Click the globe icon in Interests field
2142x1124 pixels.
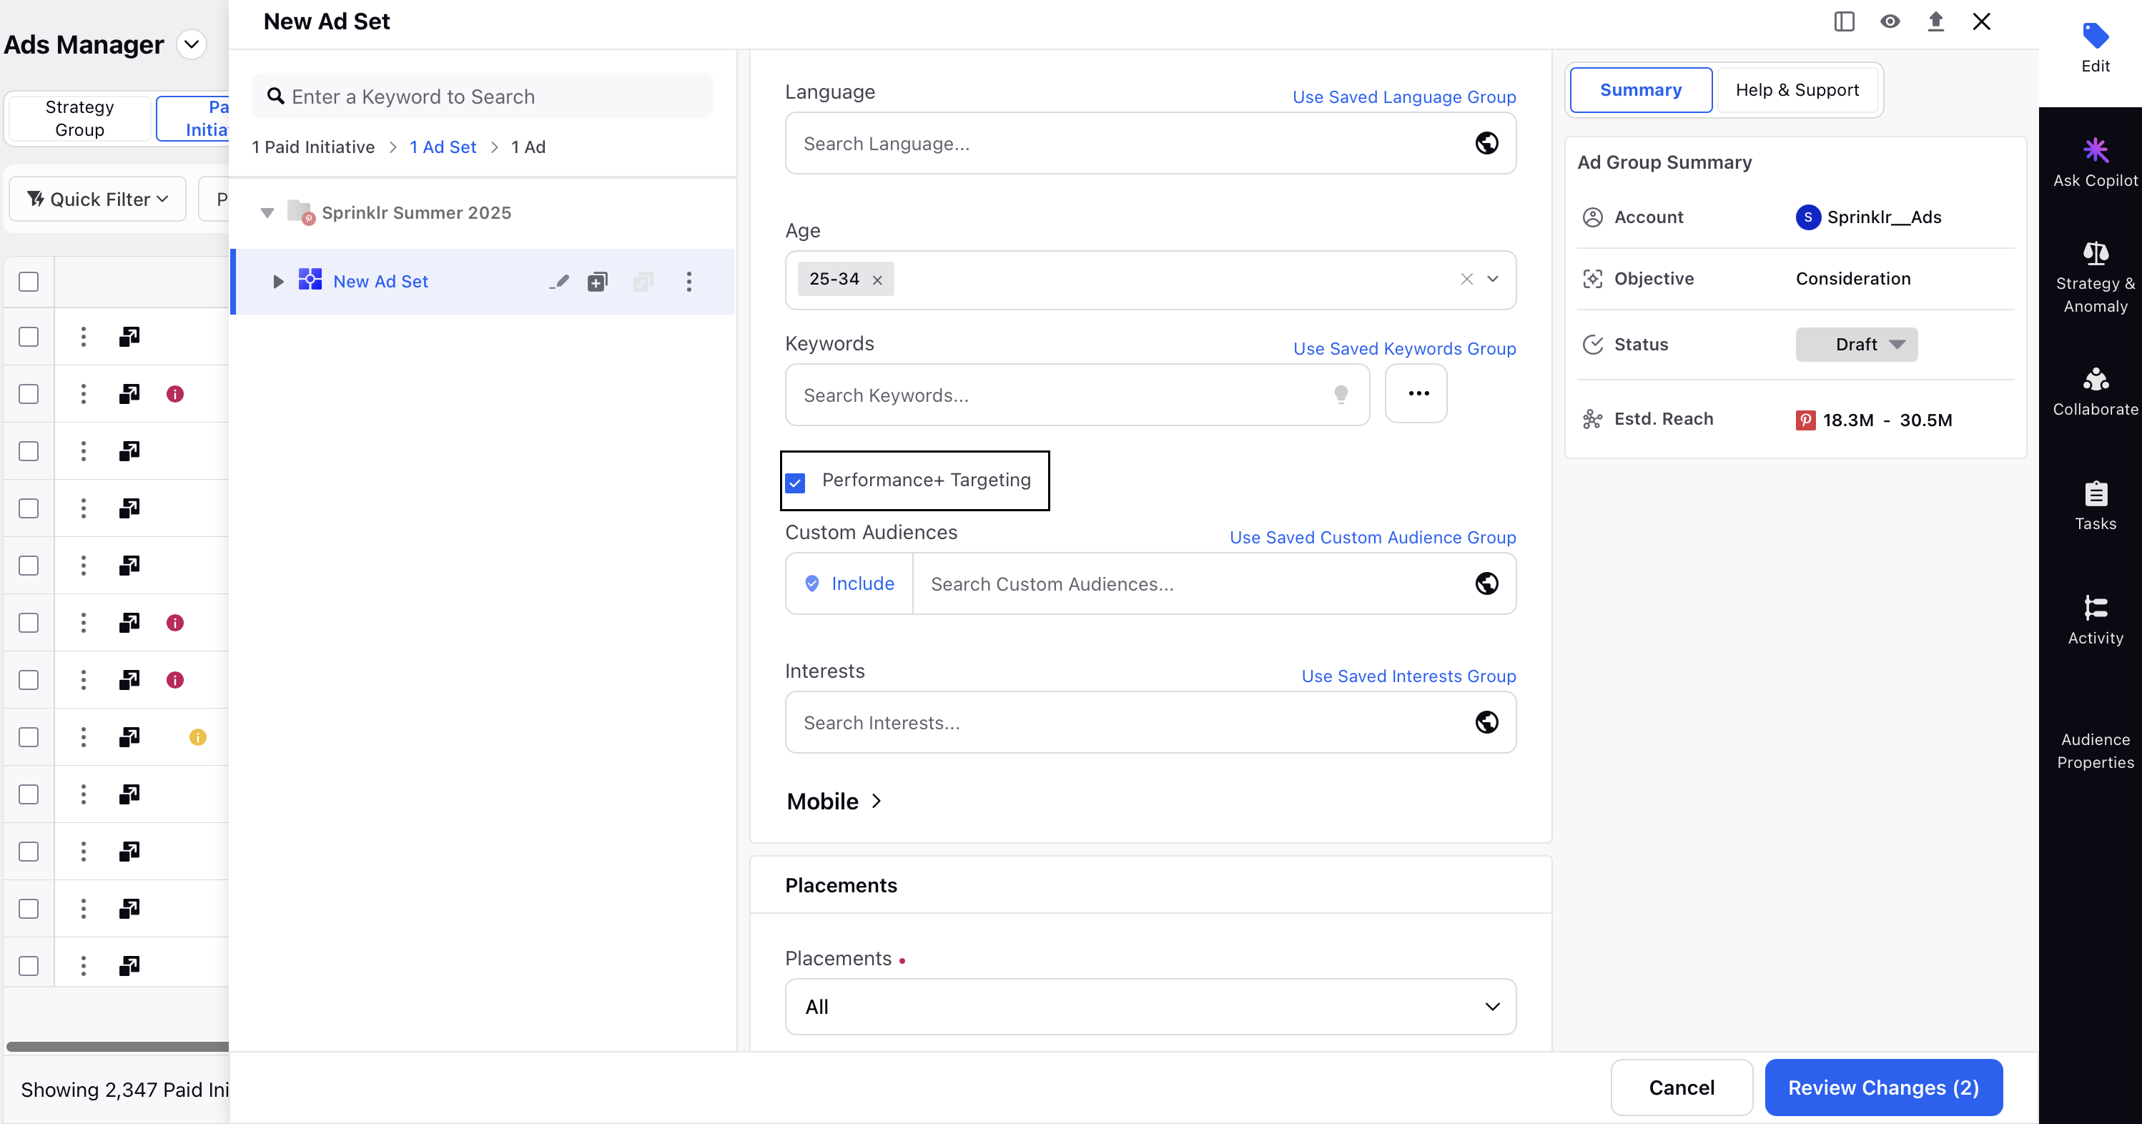point(1486,721)
